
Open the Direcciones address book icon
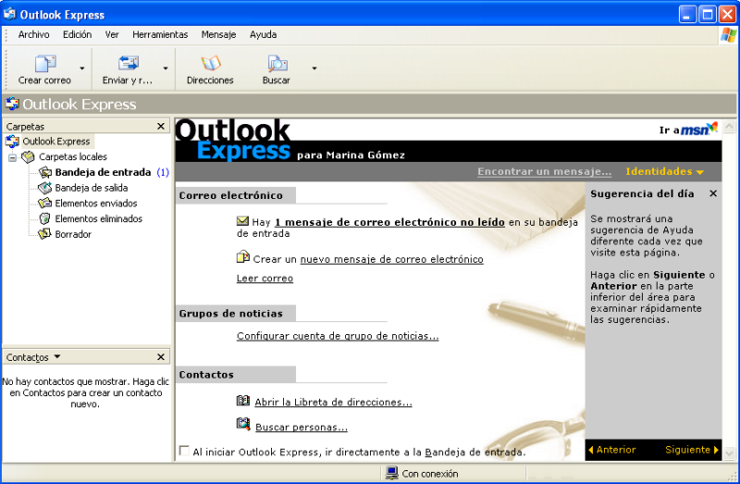(x=211, y=63)
